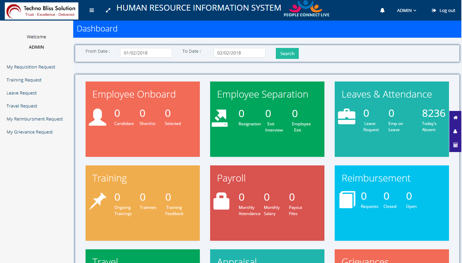The image size is (462, 263).
Task: Click the fullscreen expand arrows icon
Action: coord(108,10)
